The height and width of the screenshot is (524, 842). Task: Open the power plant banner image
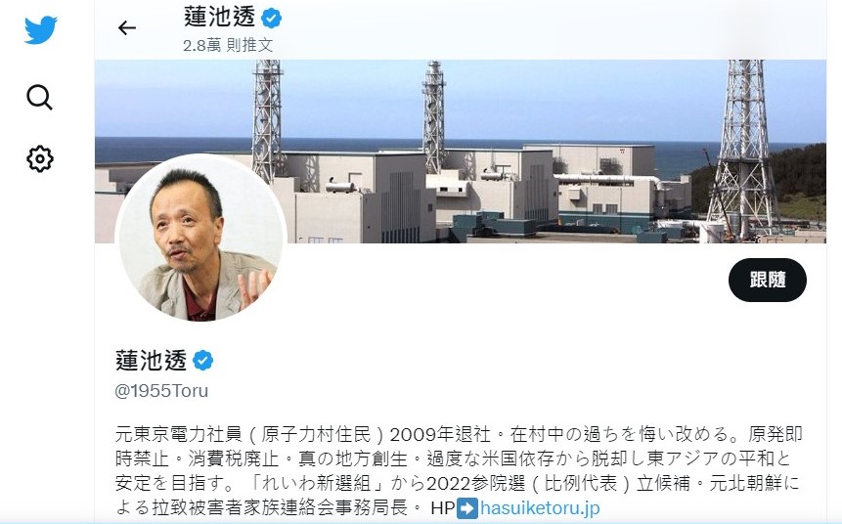coord(461,152)
